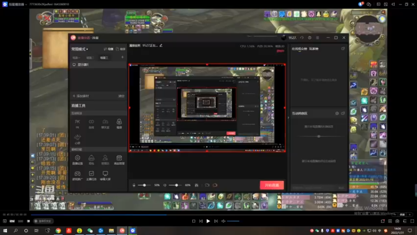The width and height of the screenshot is (417, 235).
Task: Open the PK tool in the streaming tools panel
Action: [77, 124]
